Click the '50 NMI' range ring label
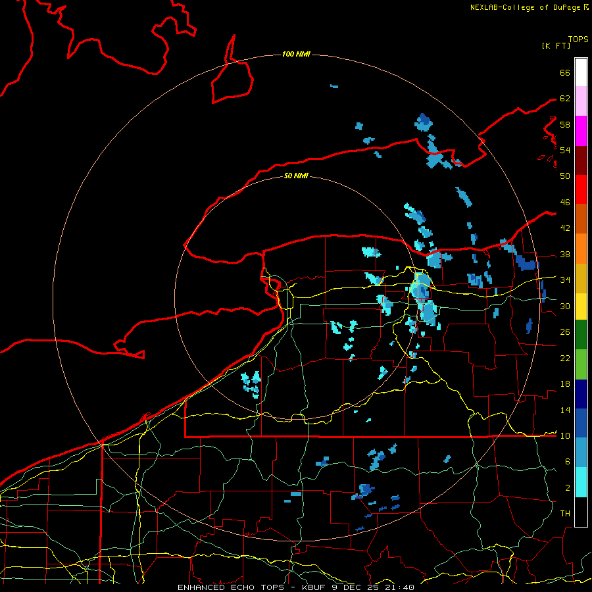 coord(297,176)
